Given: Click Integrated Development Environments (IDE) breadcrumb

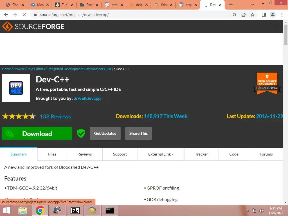Looking at the screenshot, I should (80, 69).
